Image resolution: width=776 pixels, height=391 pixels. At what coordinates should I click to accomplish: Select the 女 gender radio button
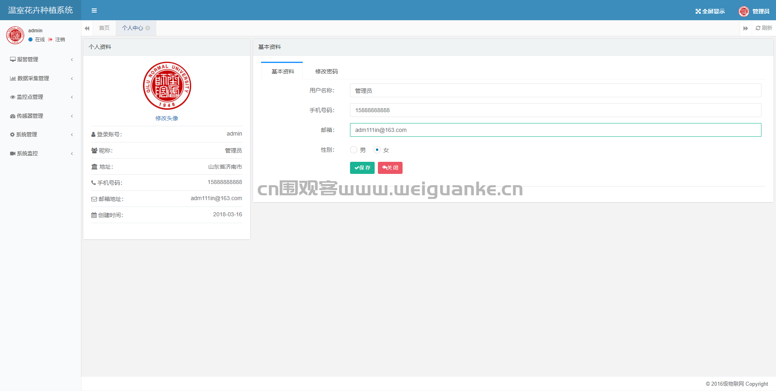pos(377,150)
